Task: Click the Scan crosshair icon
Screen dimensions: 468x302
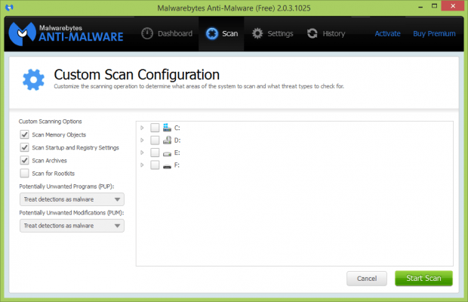Action: [x=212, y=33]
